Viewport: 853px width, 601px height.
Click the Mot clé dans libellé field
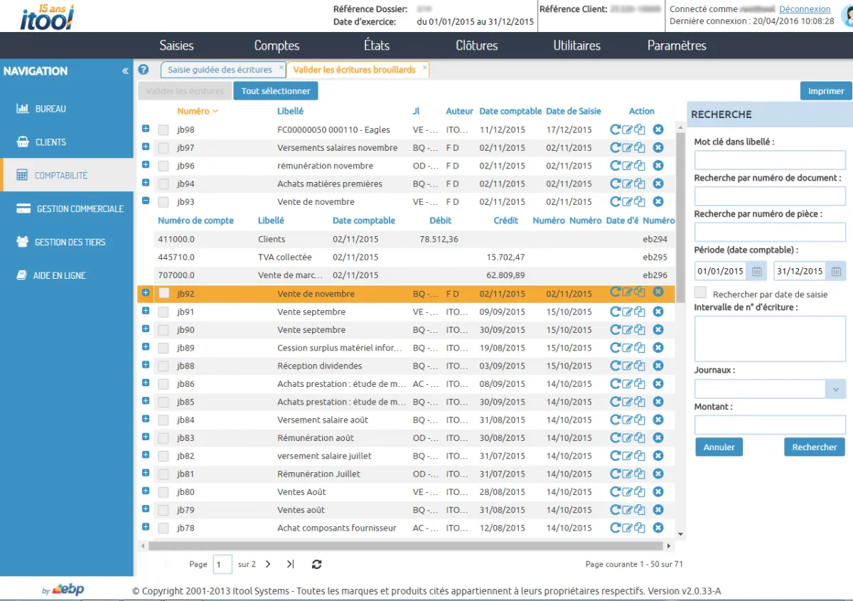click(770, 160)
